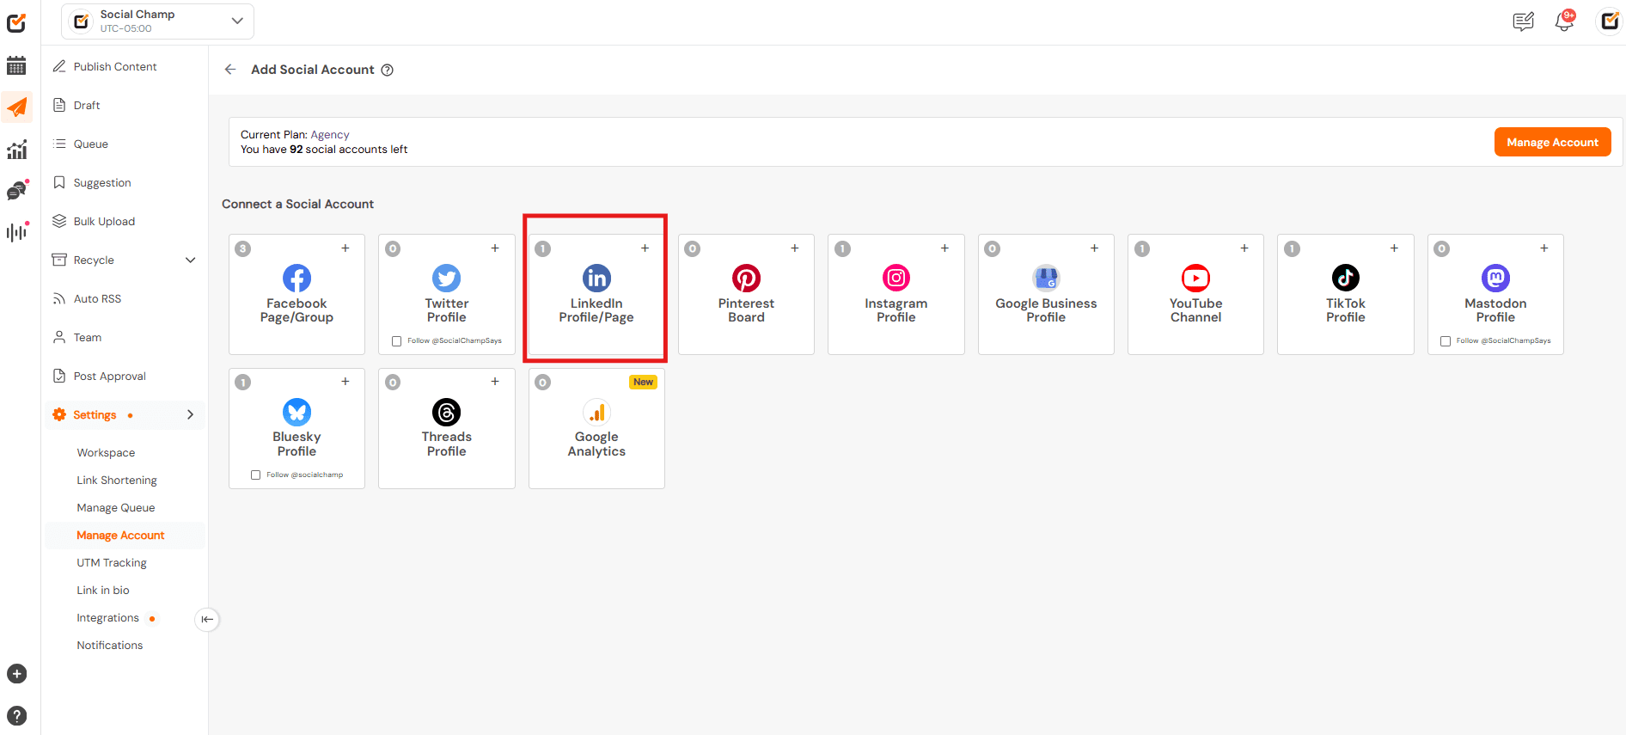The width and height of the screenshot is (1626, 735).
Task: Collapse the sidebar panel with arrow handle
Action: (207, 619)
